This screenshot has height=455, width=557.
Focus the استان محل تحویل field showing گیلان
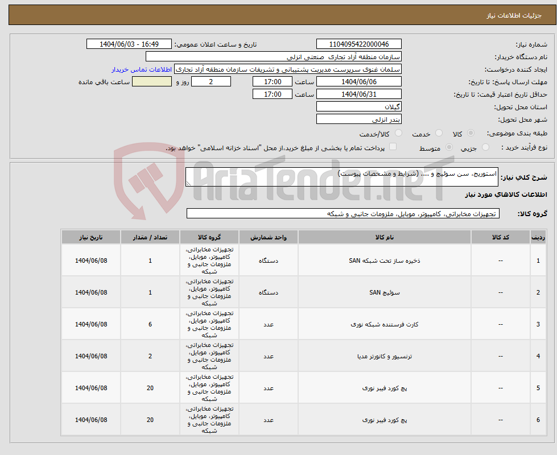pos(358,107)
